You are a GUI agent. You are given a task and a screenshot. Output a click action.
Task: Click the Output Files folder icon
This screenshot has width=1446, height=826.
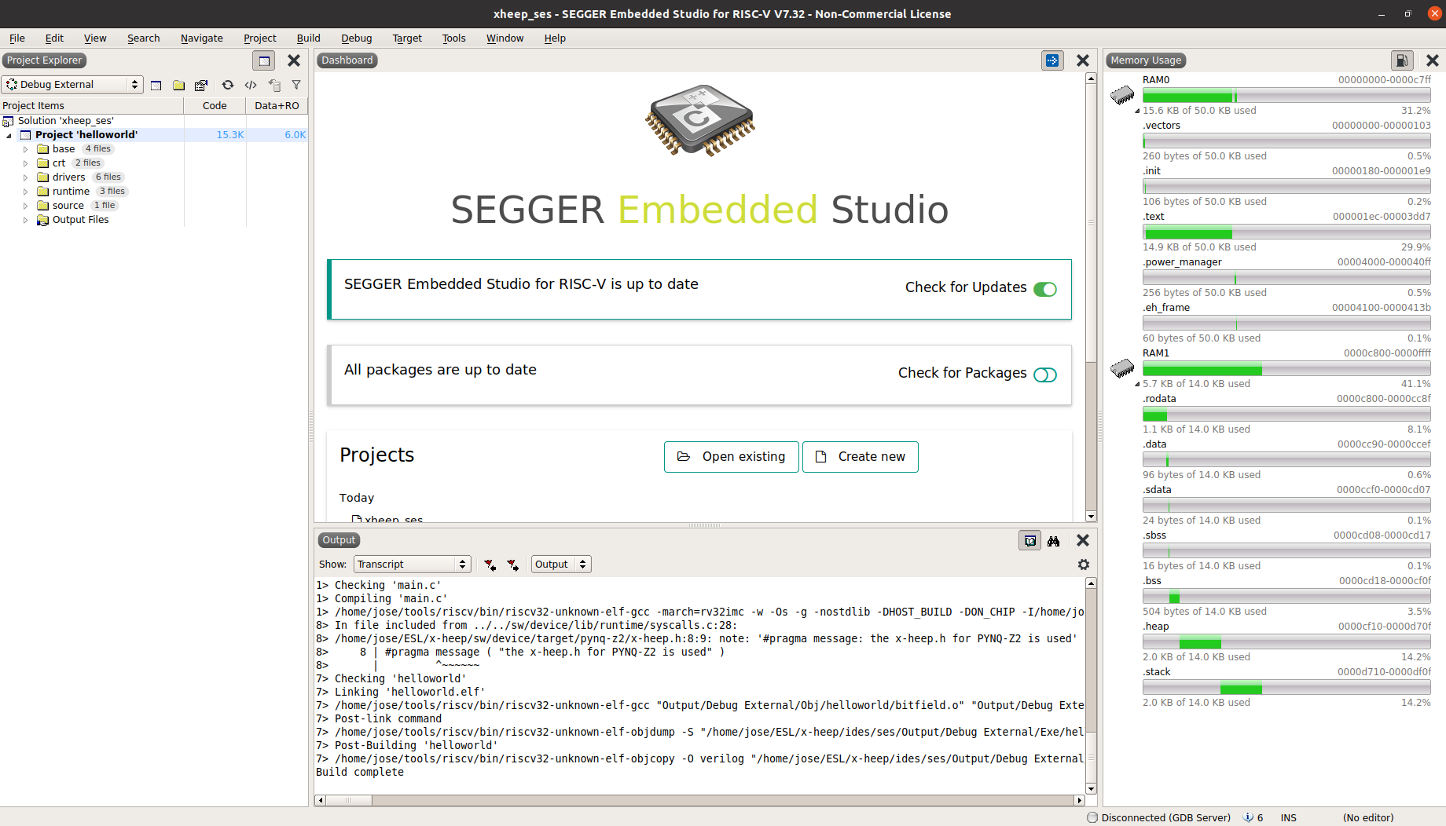click(43, 220)
